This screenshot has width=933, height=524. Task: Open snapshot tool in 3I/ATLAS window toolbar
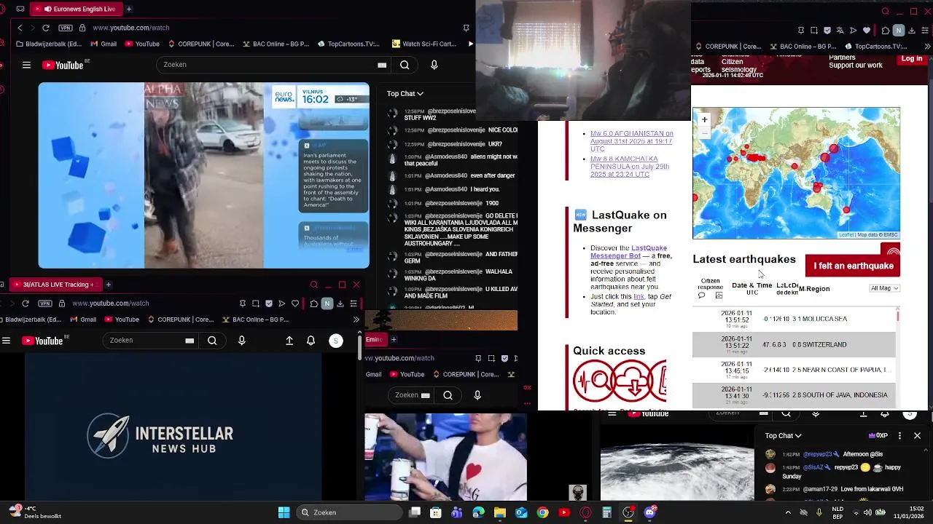click(256, 303)
